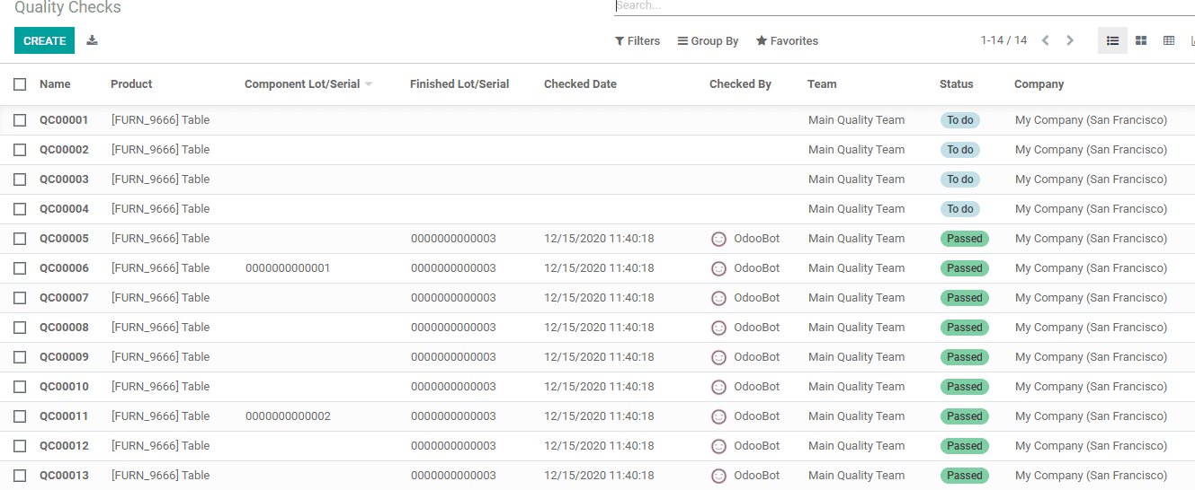Select the checkbox for QC00010
Screen dimensions: 1195x490
pyautogui.click(x=20, y=387)
